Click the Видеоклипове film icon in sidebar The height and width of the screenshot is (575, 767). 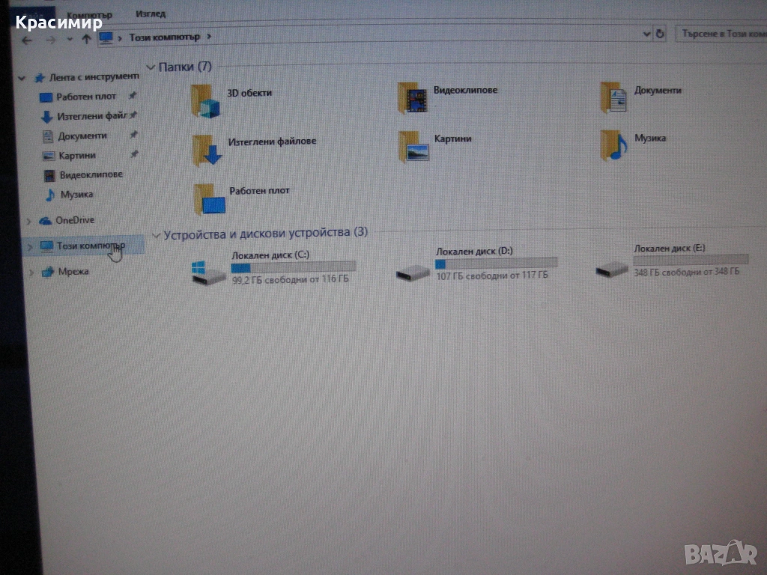(49, 175)
